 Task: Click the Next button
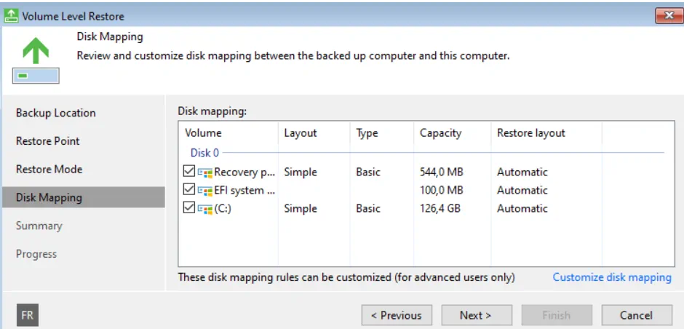[x=477, y=315]
